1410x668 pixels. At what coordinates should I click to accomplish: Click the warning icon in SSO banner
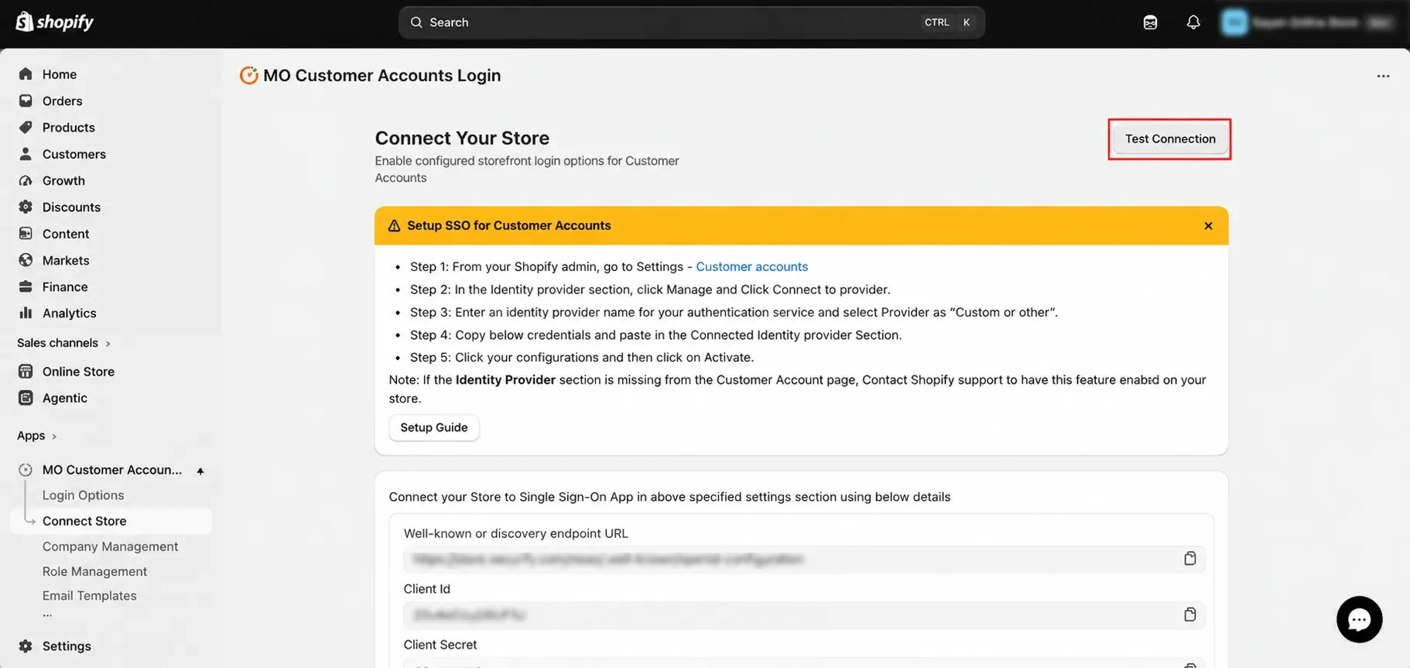(394, 226)
